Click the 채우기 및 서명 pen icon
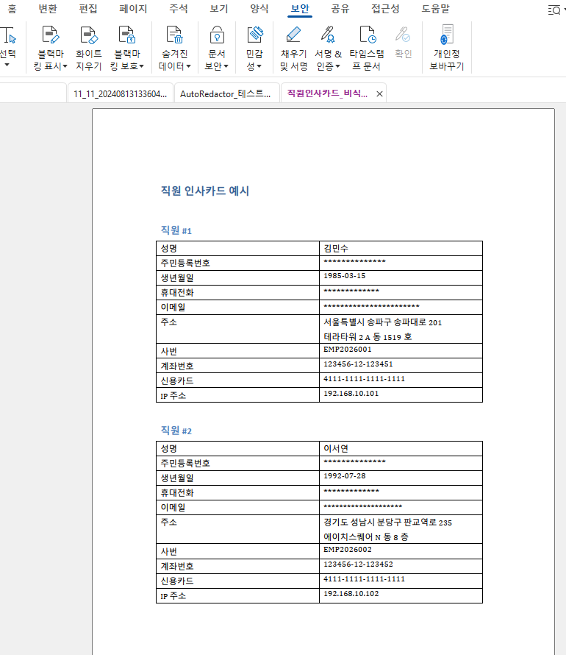The height and width of the screenshot is (655, 566). pos(293,35)
